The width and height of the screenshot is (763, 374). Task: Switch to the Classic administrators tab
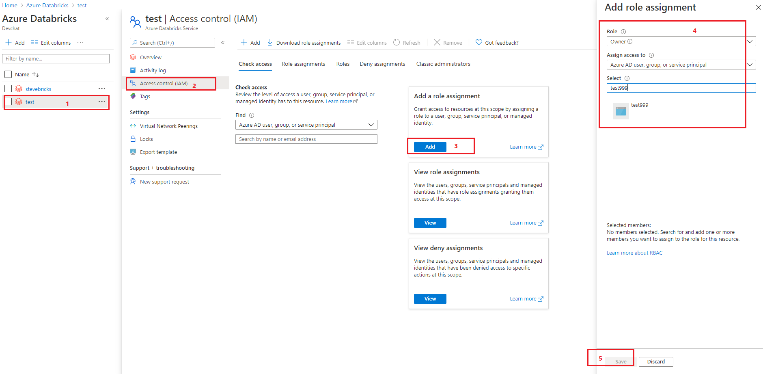pos(443,64)
